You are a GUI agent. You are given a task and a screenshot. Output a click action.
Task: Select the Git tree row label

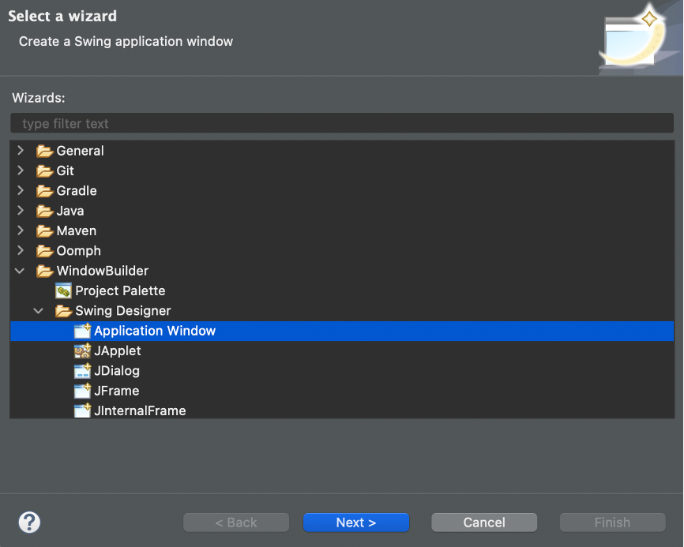point(65,170)
